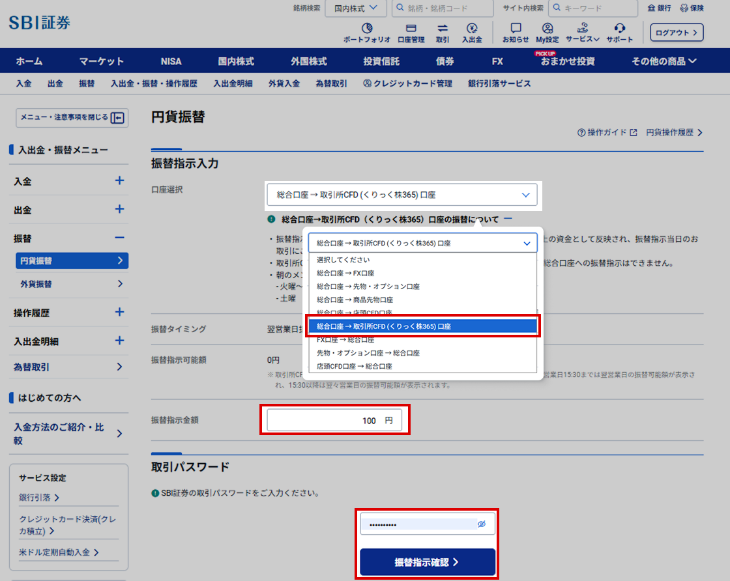Click the 取引パスワード password field
The height and width of the screenshot is (581, 730).
click(x=428, y=524)
